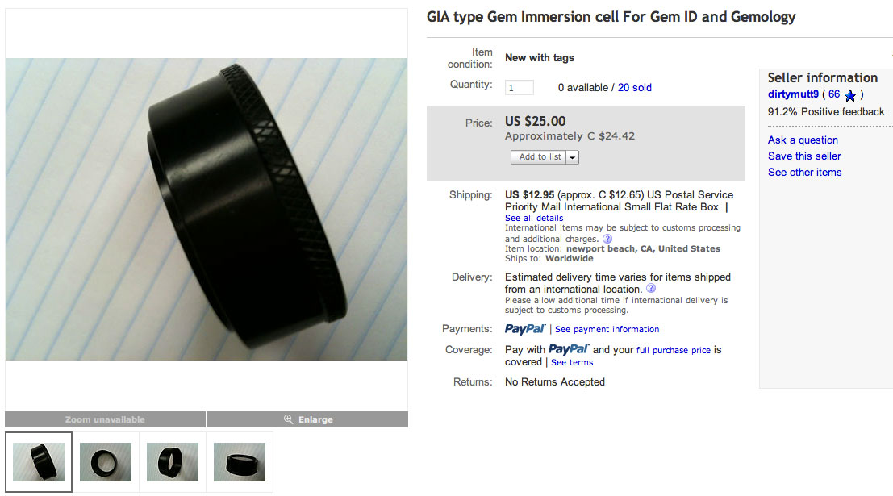
Task: Click the Quantity input field
Action: pyautogui.click(x=519, y=88)
